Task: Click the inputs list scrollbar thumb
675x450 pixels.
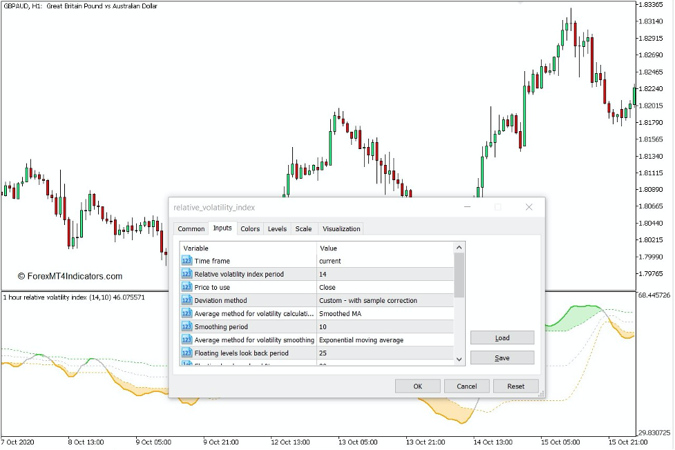Action: coord(459,275)
